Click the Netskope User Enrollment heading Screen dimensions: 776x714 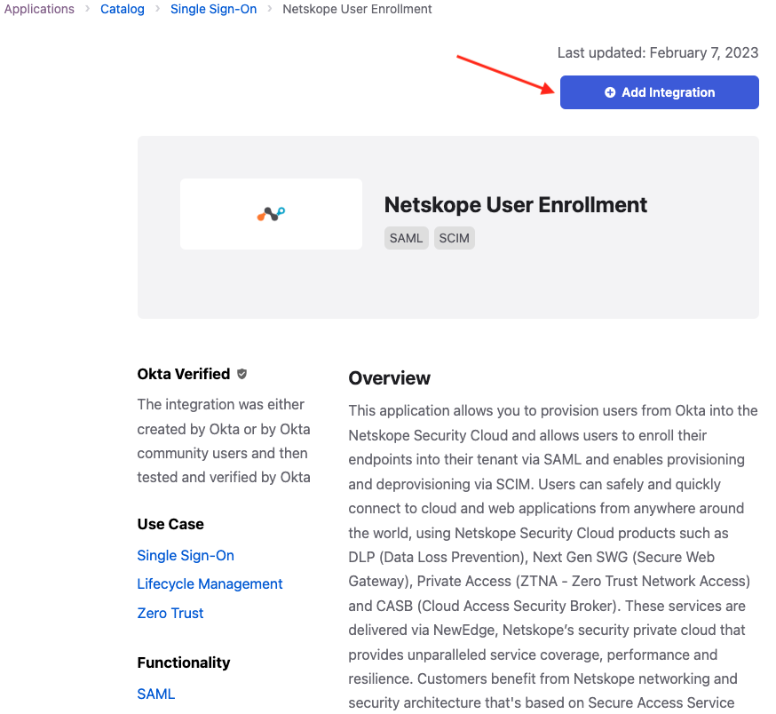[516, 205]
